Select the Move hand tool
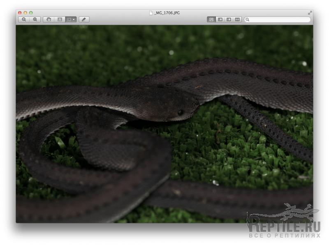The width and height of the screenshot is (329, 245). tap(49, 19)
